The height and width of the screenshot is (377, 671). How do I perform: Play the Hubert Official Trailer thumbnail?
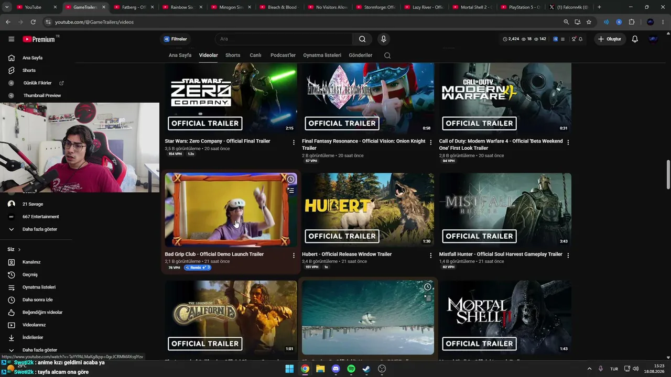[x=368, y=210]
